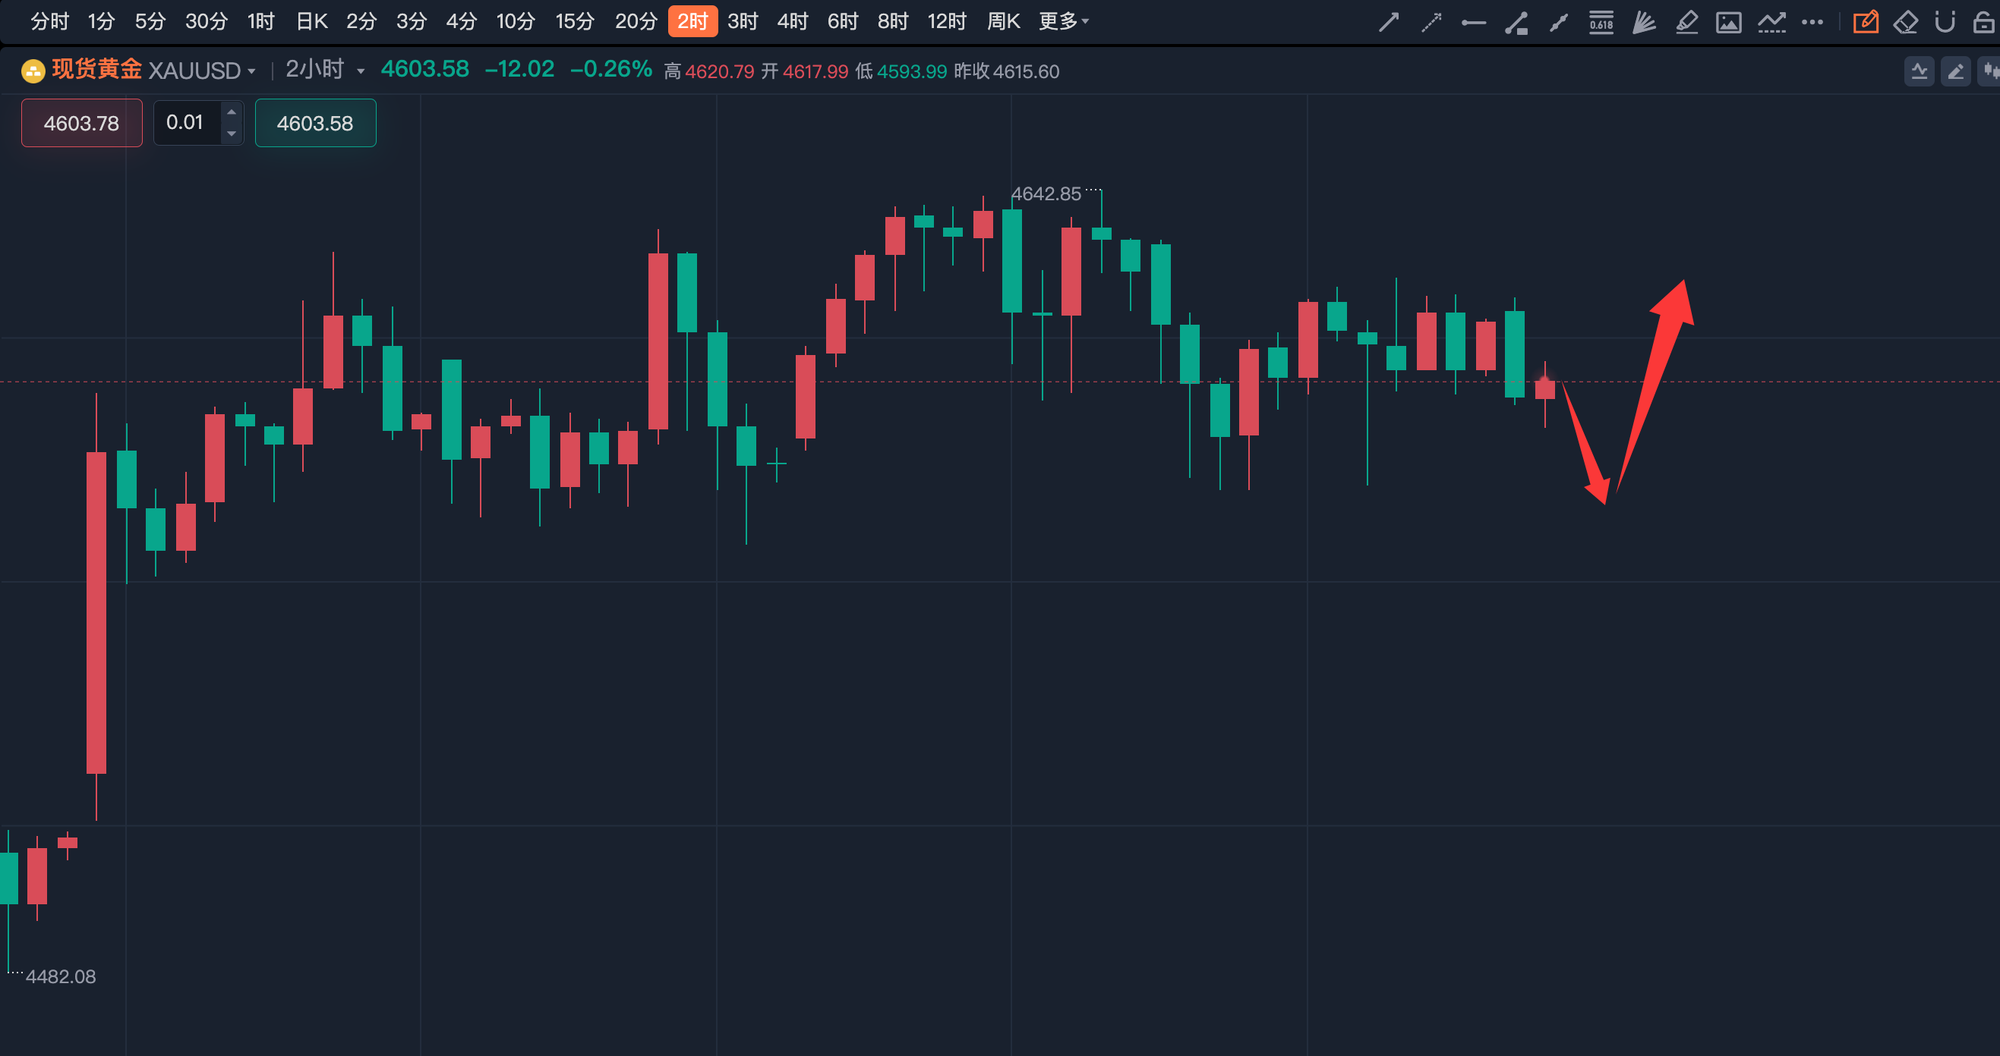Click the 0.01 lot size field
The width and height of the screenshot is (2000, 1056).
(x=185, y=123)
